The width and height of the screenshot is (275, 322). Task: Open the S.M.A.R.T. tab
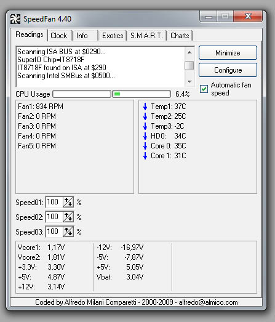click(x=146, y=36)
